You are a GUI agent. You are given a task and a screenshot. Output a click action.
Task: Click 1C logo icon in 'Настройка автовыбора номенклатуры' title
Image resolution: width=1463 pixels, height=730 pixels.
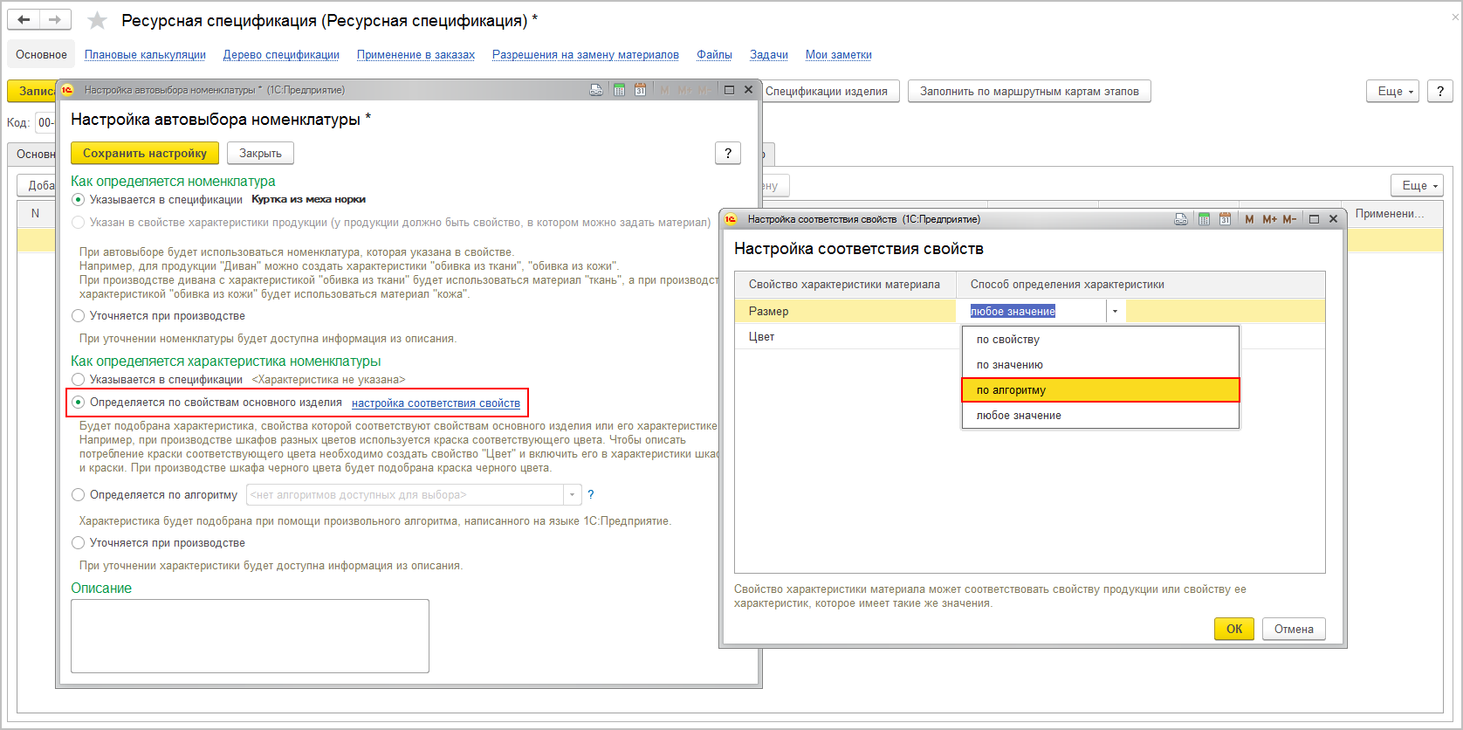[x=67, y=90]
